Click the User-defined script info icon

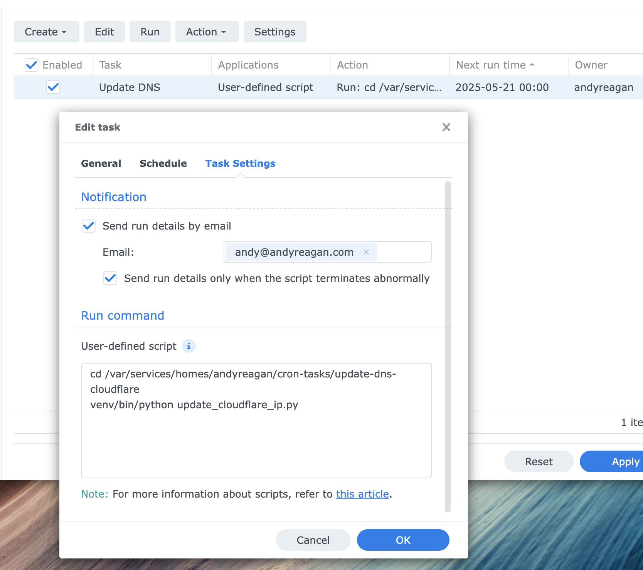[189, 346]
